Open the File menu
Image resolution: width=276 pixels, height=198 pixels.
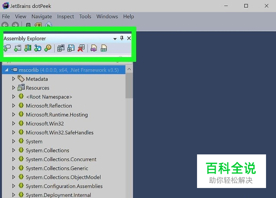[x=6, y=16]
